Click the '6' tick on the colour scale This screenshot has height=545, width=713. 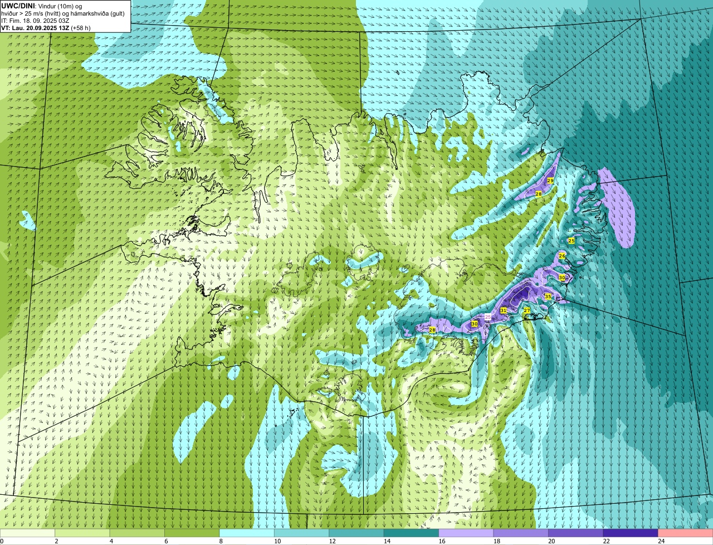coord(165,541)
